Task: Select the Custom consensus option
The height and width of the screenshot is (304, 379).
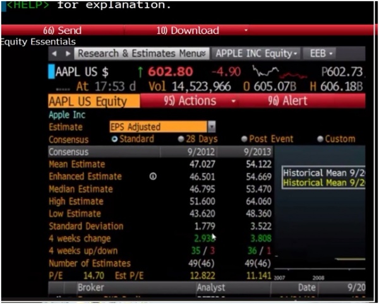Action: [320, 139]
